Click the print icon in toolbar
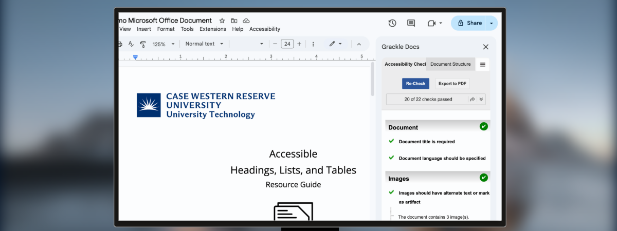617x231 pixels. (121, 44)
